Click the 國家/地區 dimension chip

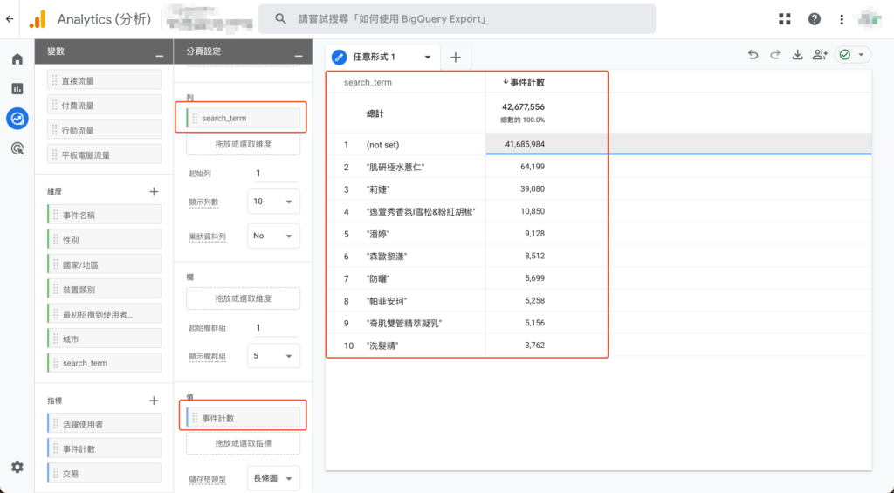coord(105,264)
